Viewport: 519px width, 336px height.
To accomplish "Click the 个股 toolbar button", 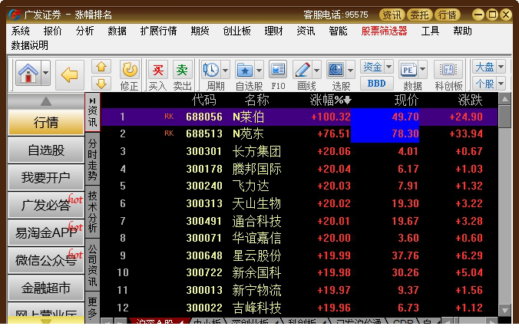I will pyautogui.click(x=484, y=84).
